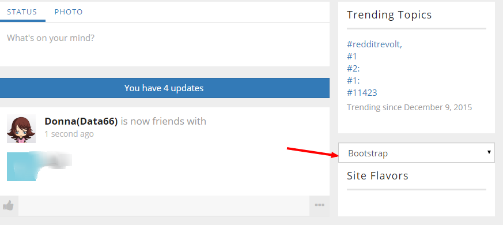This screenshot has width=503, height=225.
Task: Click the Trending since December 9, 2015 text
Action: (409, 107)
